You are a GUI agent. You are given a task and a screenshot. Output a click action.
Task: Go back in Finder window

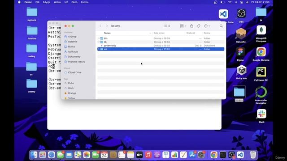click(100, 26)
